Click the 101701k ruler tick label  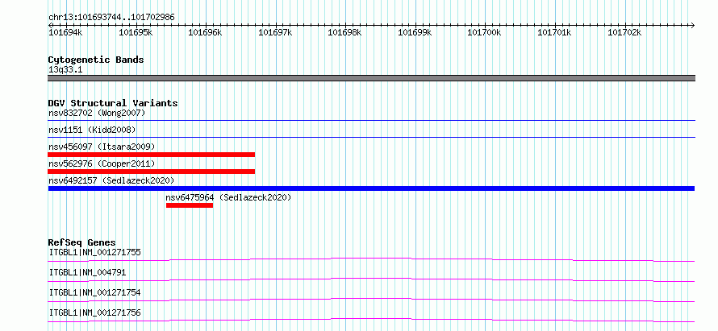pos(554,32)
